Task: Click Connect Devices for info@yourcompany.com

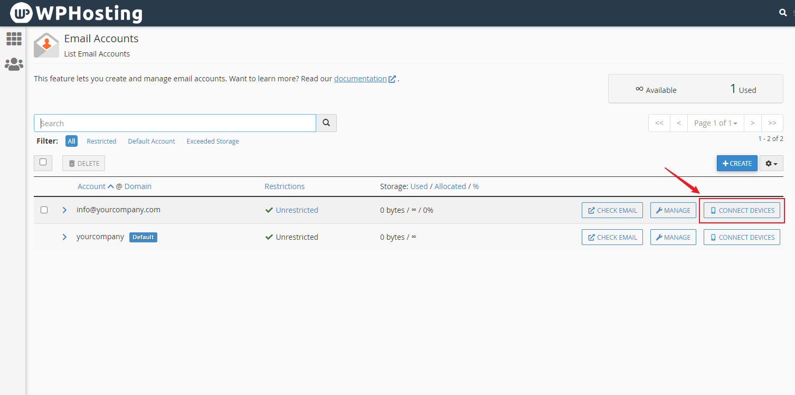Action: (742, 210)
